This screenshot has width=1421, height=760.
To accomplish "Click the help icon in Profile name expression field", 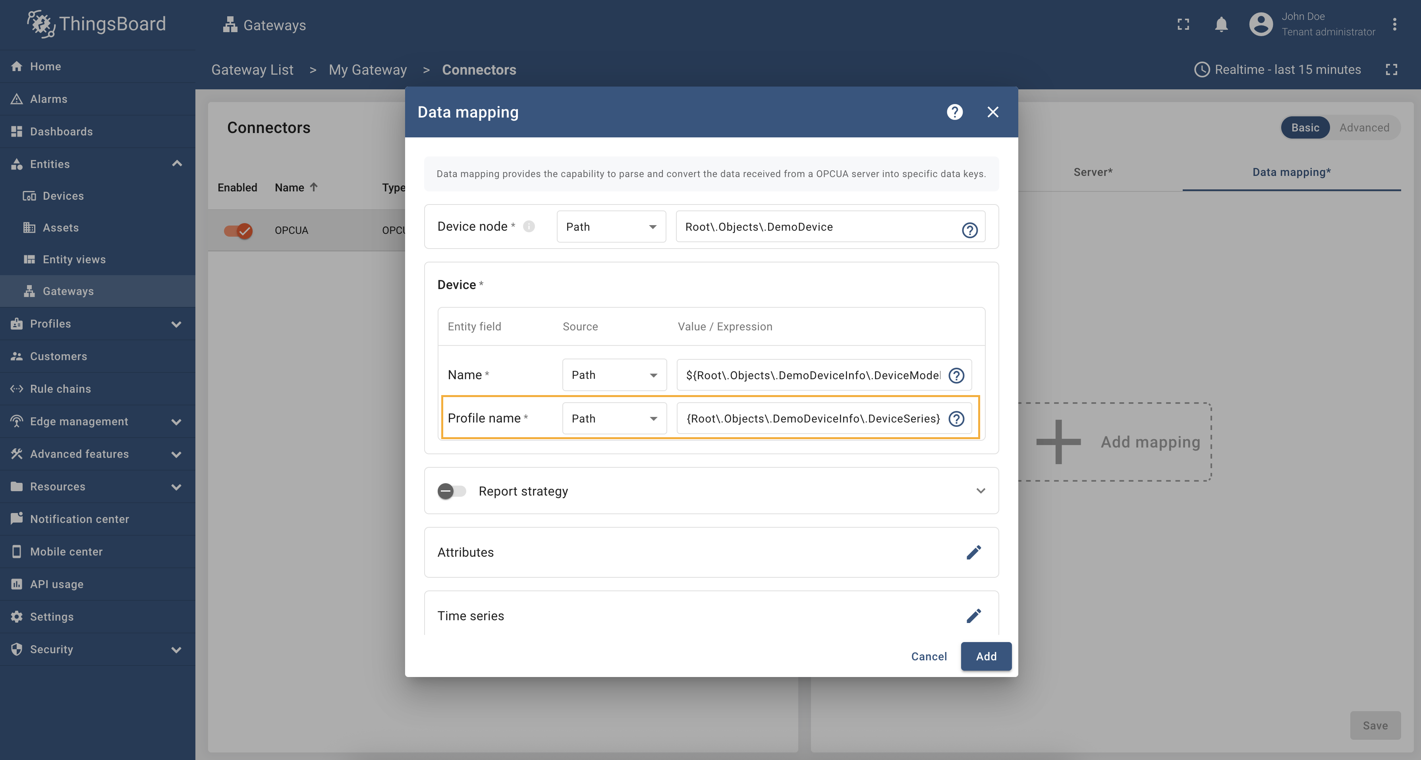I will 956,419.
